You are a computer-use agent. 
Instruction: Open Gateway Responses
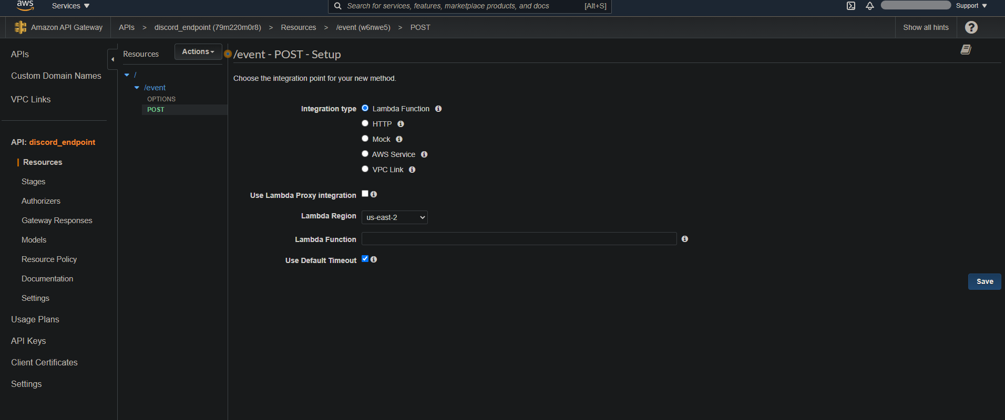click(x=57, y=220)
